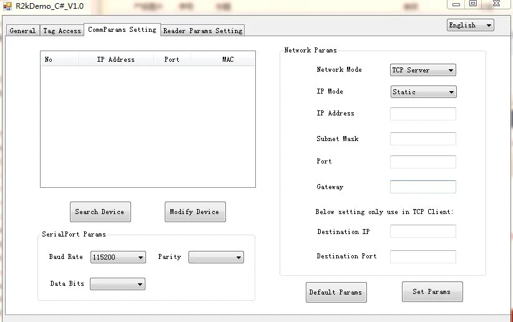Click the Port column header in device list
513x322 pixels.
pyautogui.click(x=172, y=59)
